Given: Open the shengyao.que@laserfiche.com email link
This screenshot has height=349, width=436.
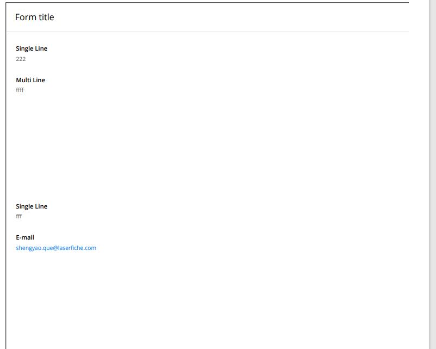Looking at the screenshot, I should tap(56, 248).
